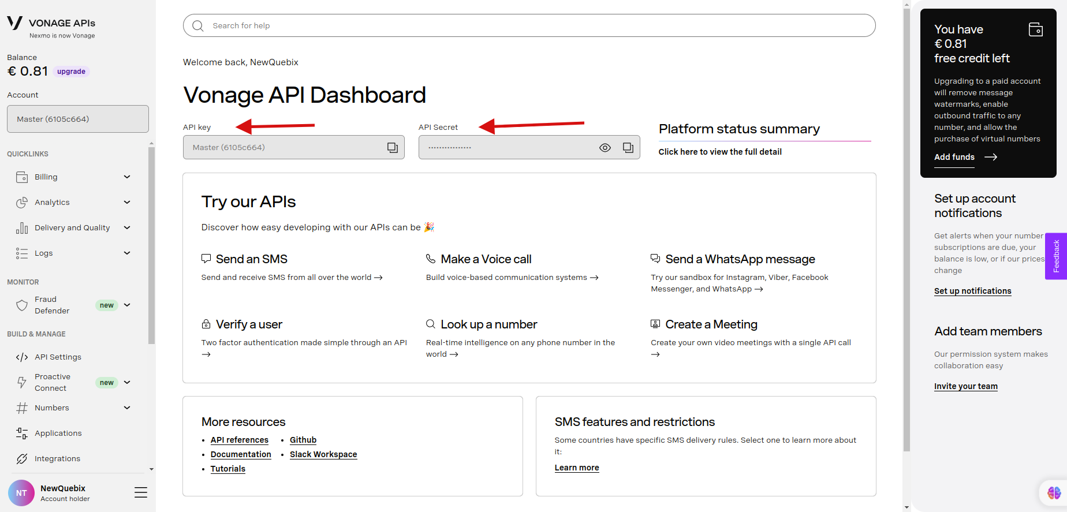Click the Numbers hash icon
This screenshot has width=1067, height=512.
(22, 408)
